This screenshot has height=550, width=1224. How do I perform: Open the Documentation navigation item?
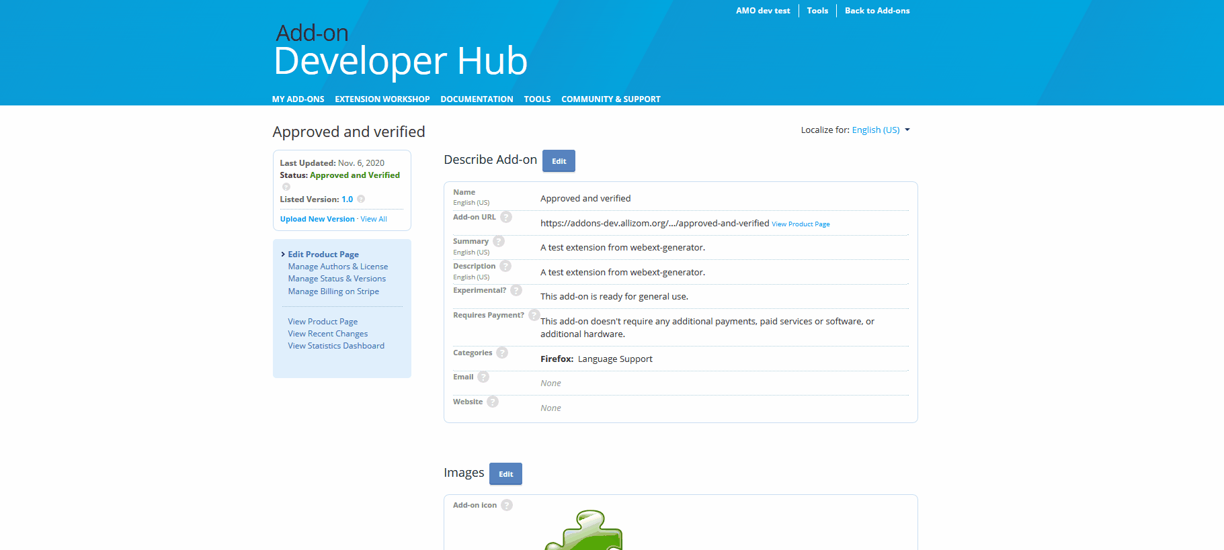[477, 99]
